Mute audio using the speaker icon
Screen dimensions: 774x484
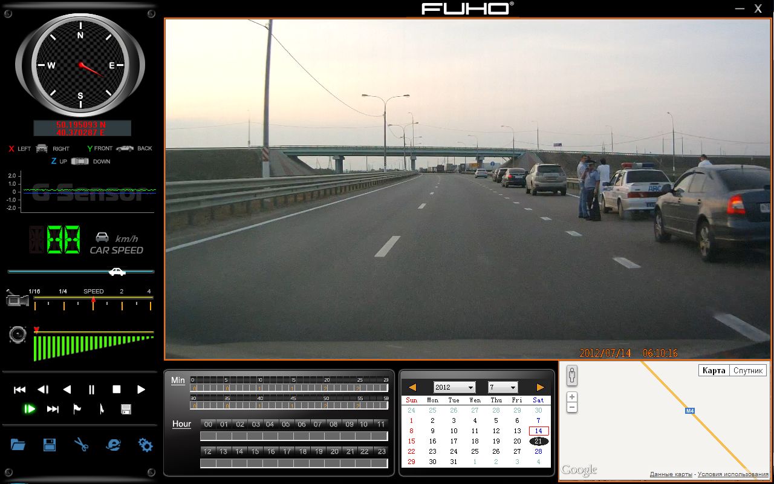[18, 335]
